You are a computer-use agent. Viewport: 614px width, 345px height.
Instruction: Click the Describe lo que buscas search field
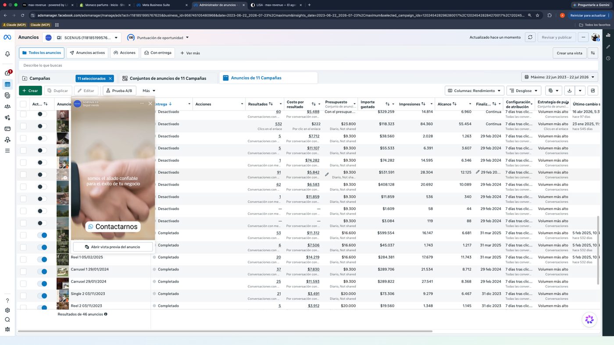(308, 65)
